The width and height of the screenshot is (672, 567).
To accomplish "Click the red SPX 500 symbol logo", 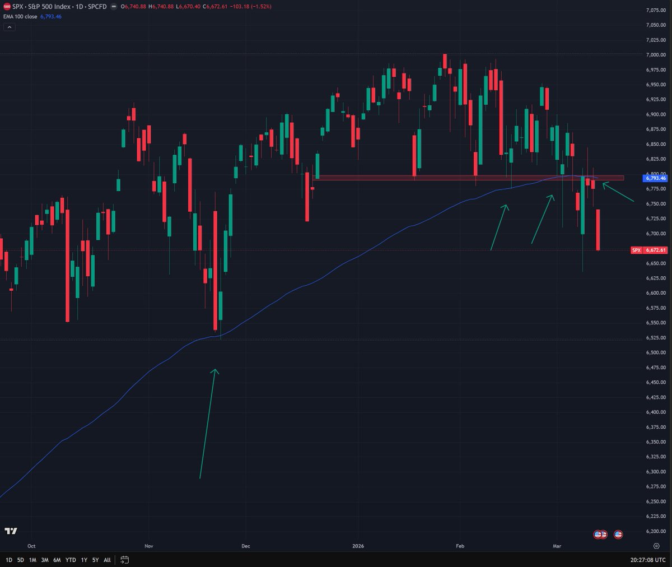I will [x=7, y=7].
